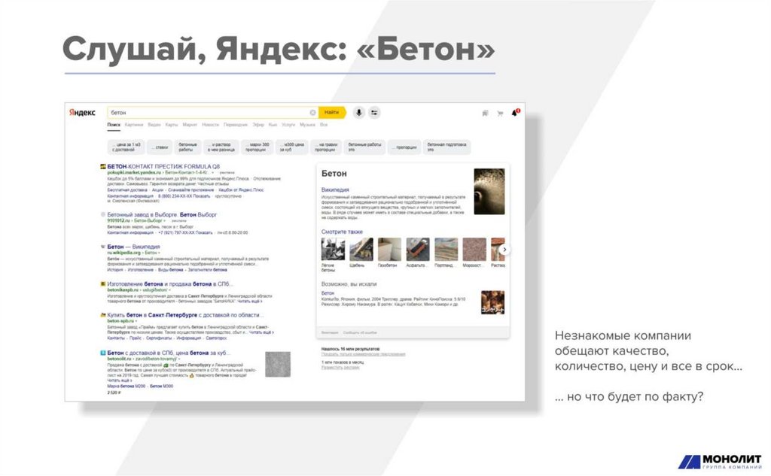
Task: Choose the 'на гравии пропорции' chip
Action: click(326, 147)
